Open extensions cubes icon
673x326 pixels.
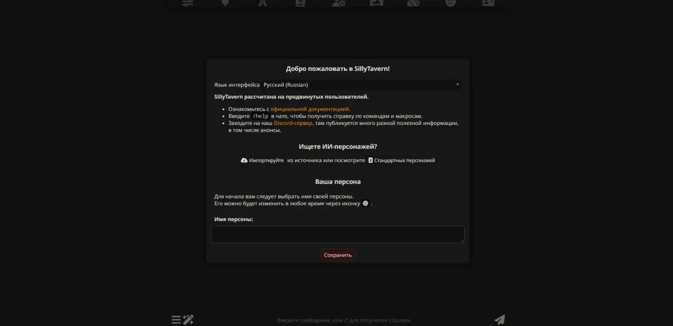point(413,3)
